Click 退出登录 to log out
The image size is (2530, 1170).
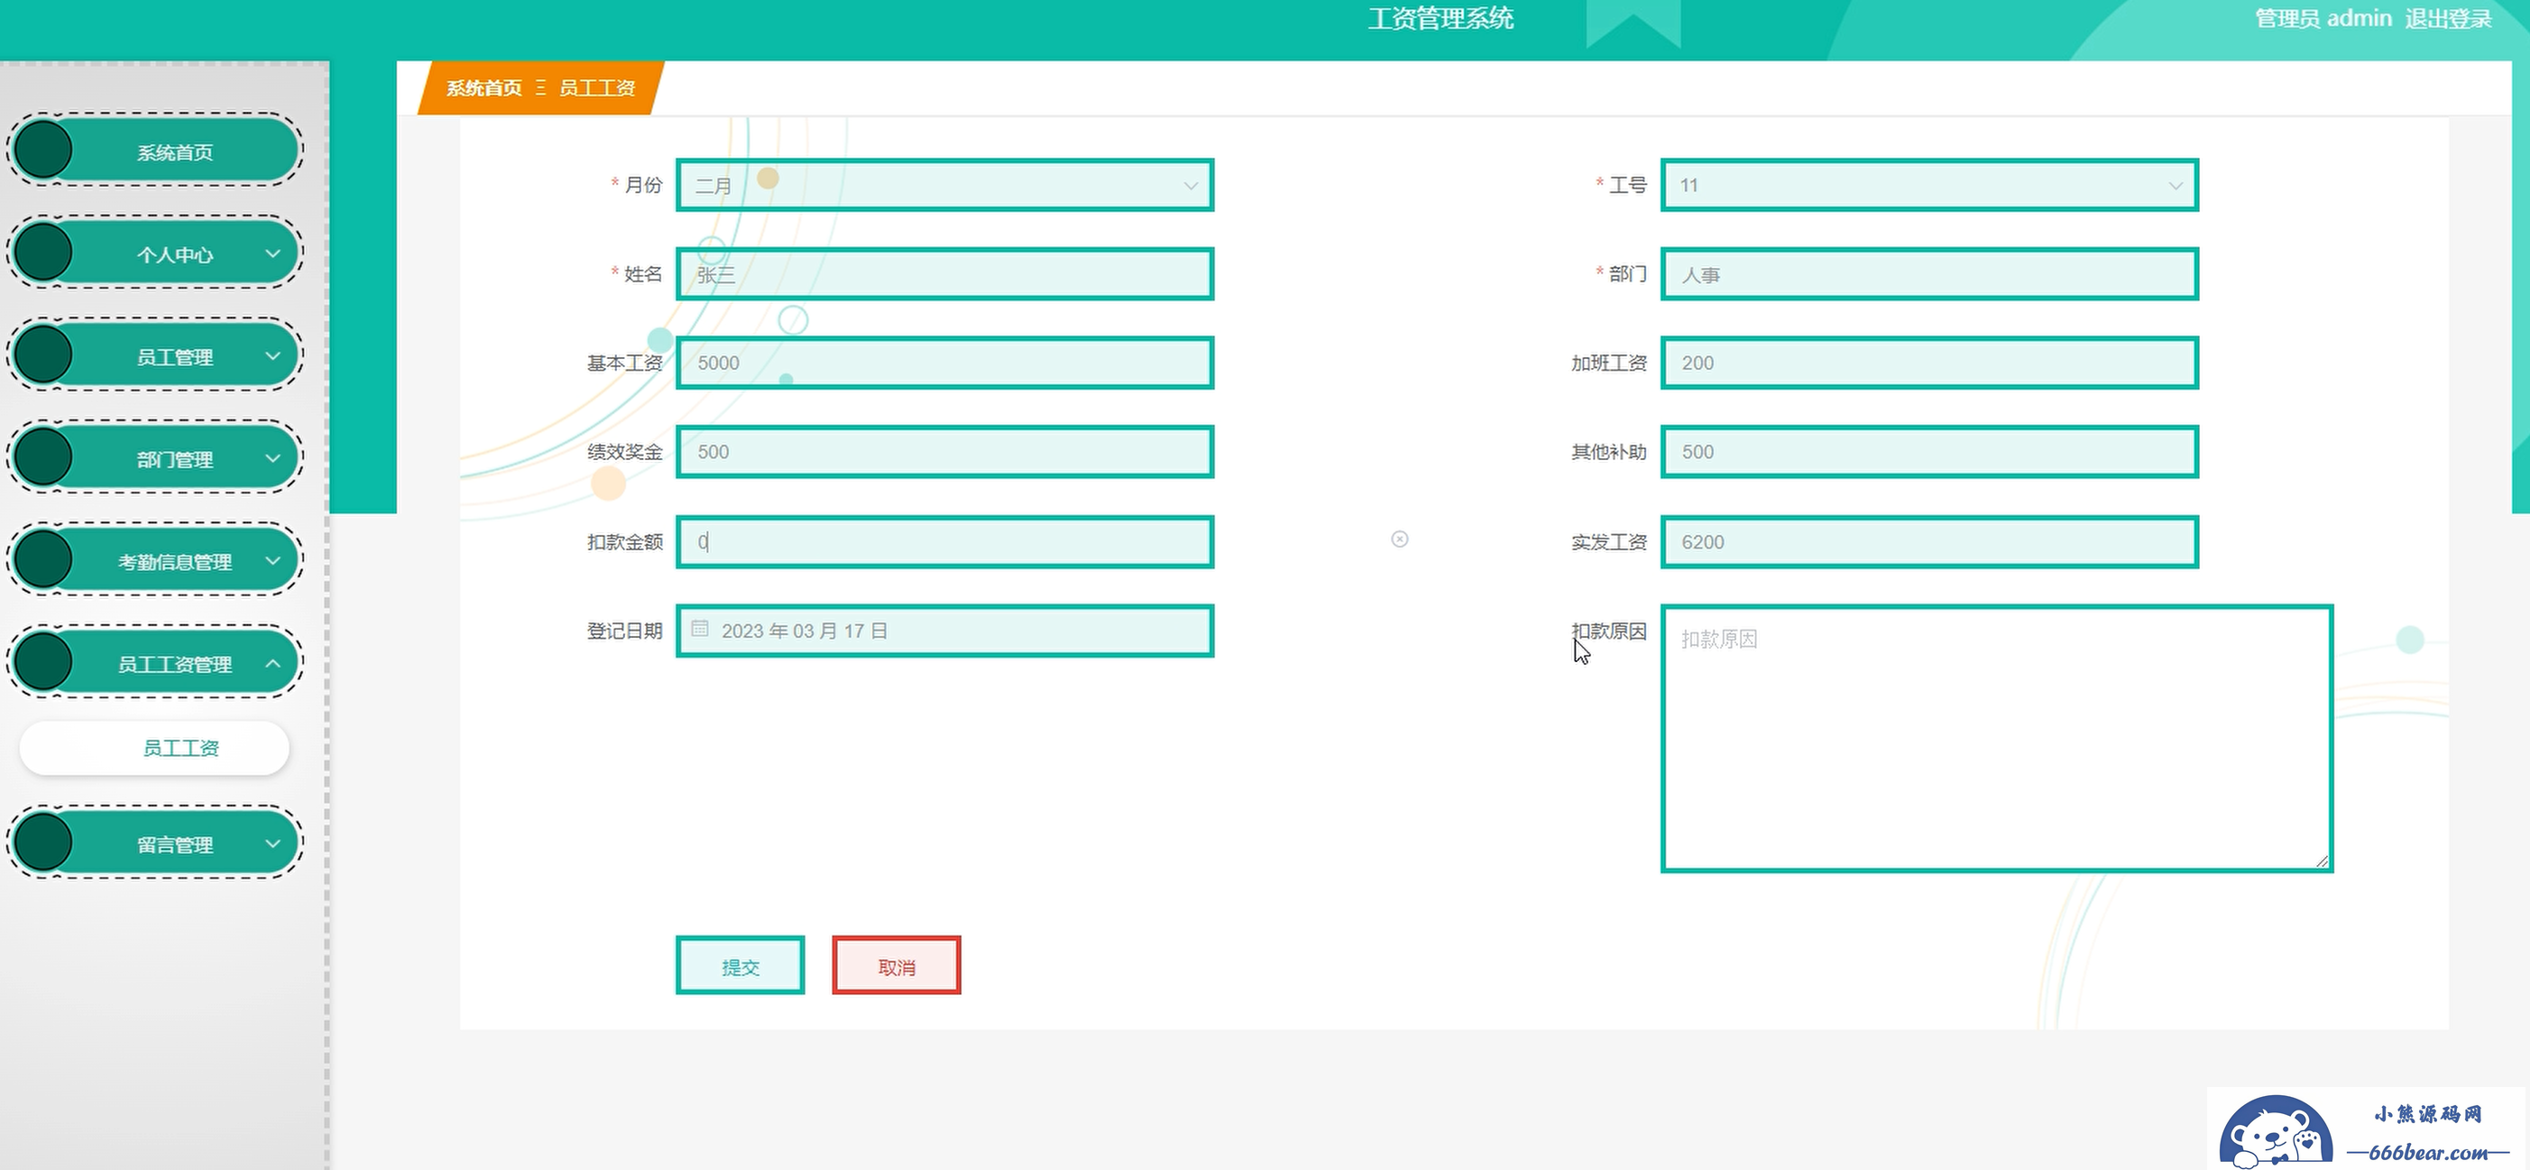point(2449,19)
